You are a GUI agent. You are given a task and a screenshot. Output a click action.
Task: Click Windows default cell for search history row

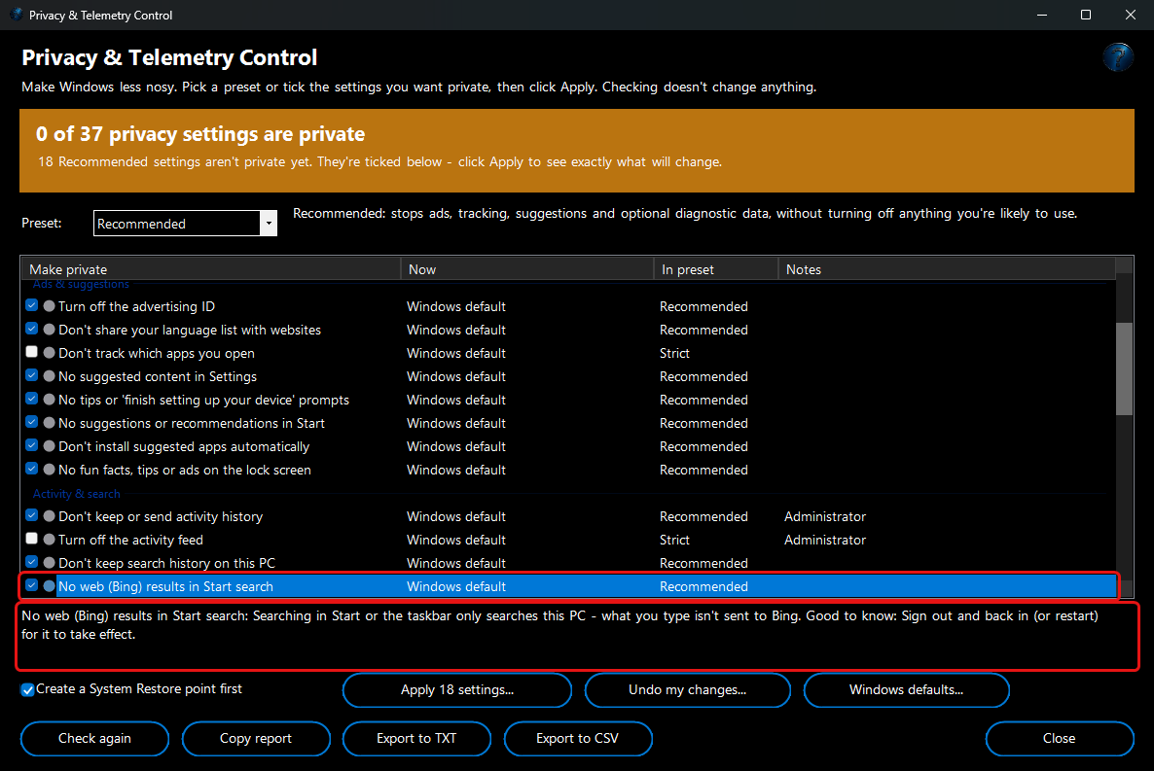(456, 563)
